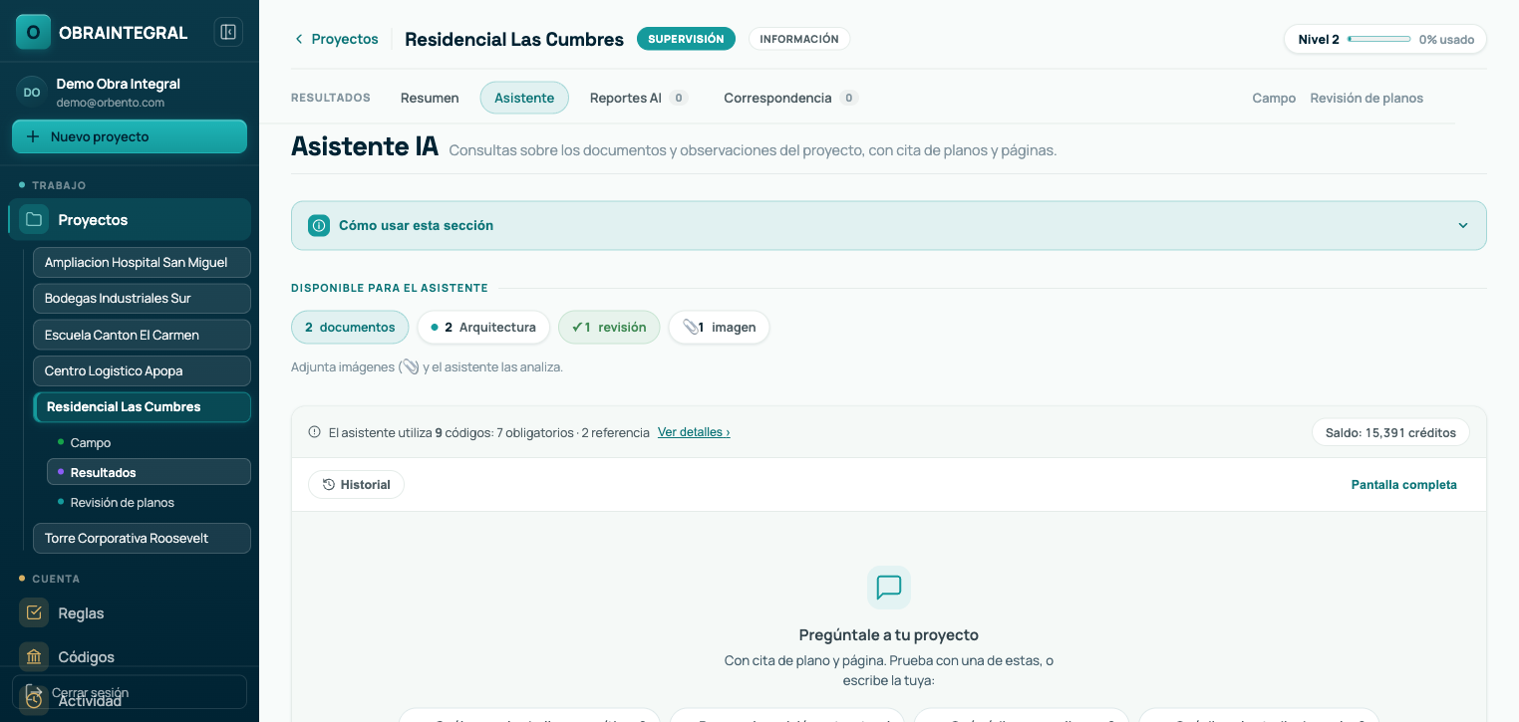Select Resultados in the sidebar subtree
1519x722 pixels.
pyautogui.click(x=149, y=472)
